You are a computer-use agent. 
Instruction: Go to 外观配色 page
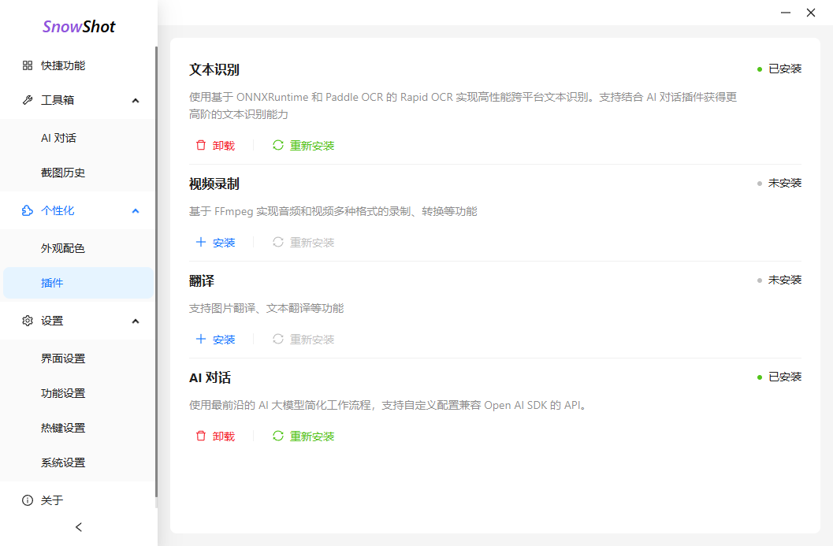[x=63, y=248]
